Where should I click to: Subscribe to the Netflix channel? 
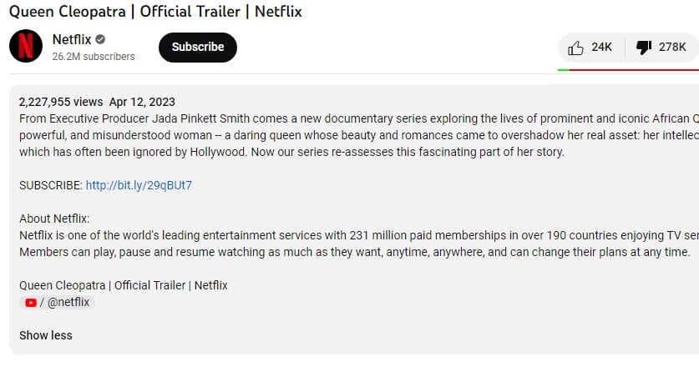coord(197,48)
